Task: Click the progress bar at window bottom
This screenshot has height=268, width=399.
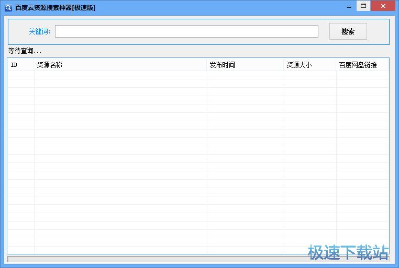Action: click(198, 259)
